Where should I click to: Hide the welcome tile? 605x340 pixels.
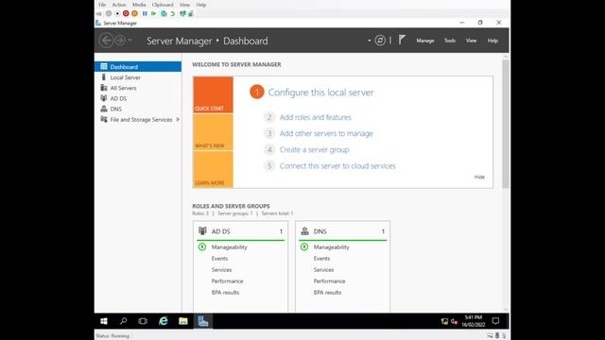[x=479, y=177]
